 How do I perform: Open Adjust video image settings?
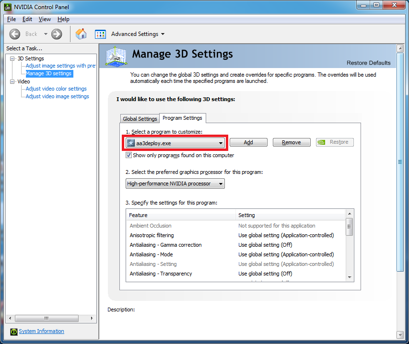coord(57,96)
